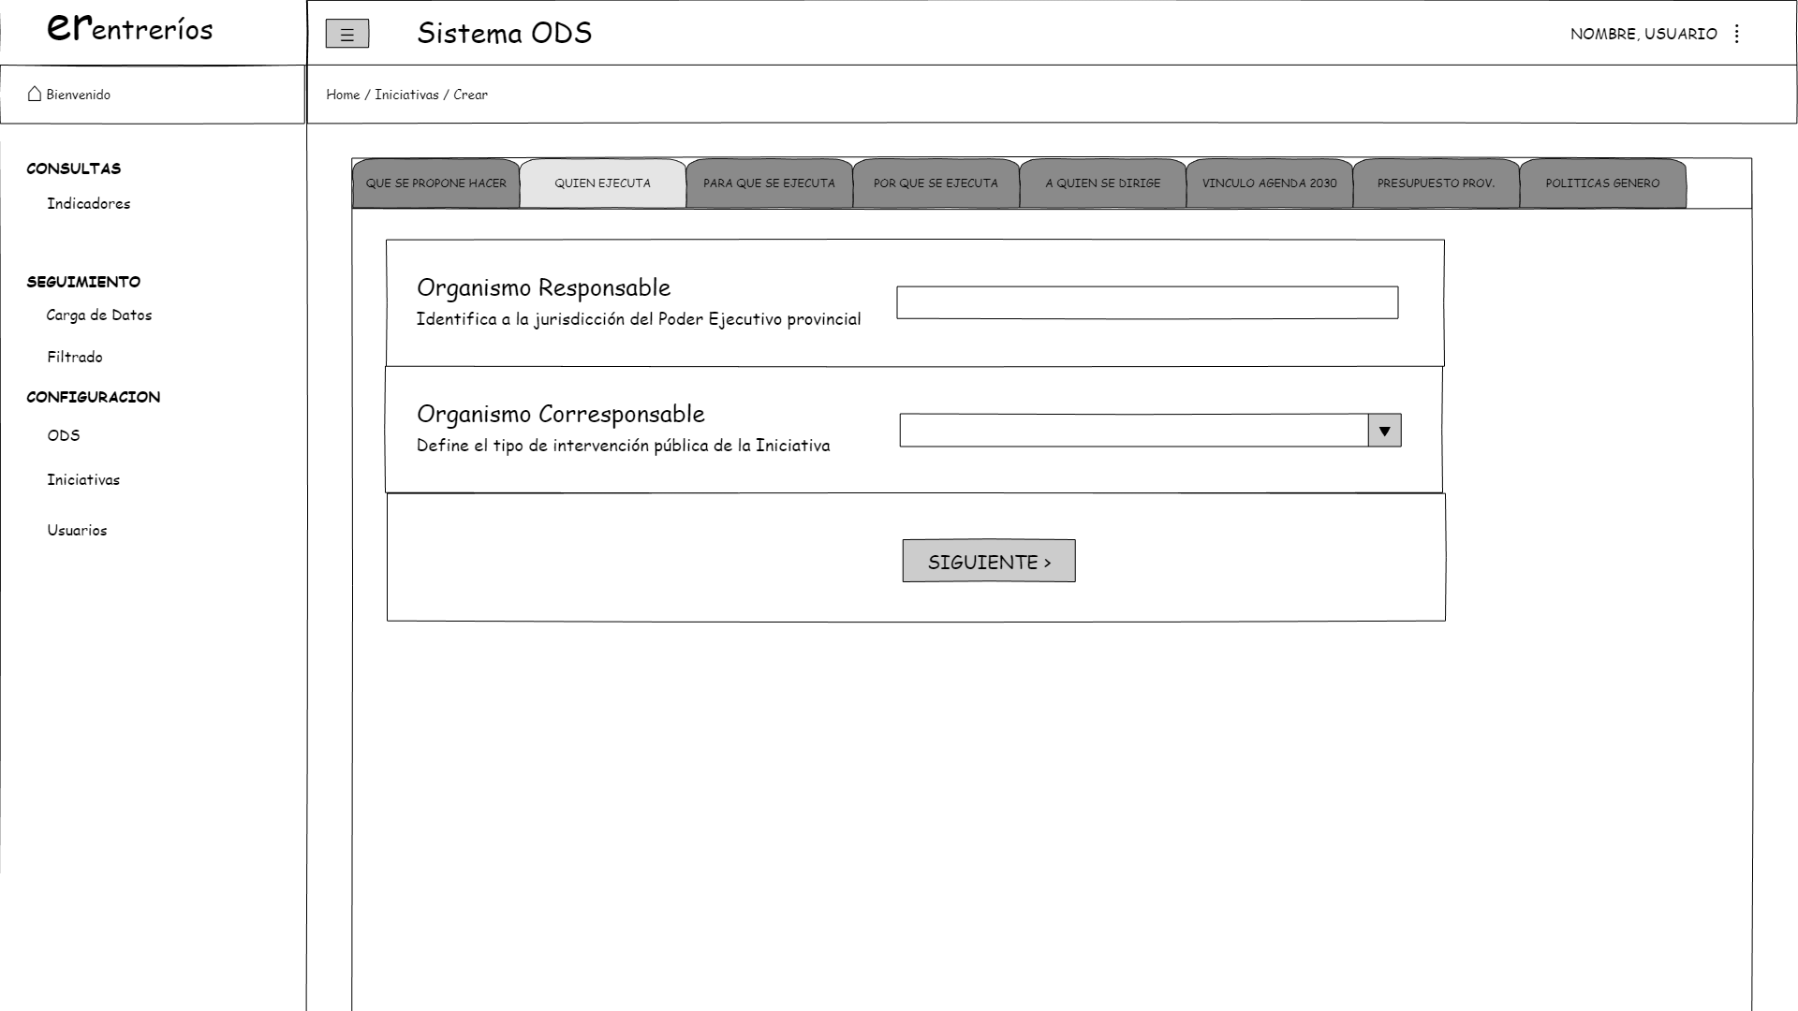The height and width of the screenshot is (1011, 1798).
Task: Open Usuarios under Configuracion
Action: (77, 531)
